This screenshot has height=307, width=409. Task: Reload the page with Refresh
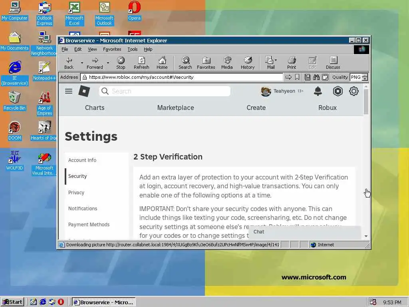click(141, 63)
